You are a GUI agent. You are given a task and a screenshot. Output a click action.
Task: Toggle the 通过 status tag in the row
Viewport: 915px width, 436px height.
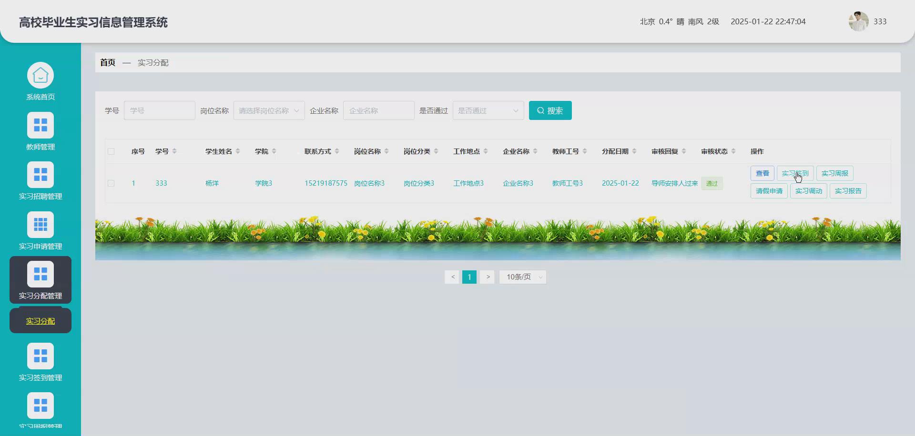click(712, 183)
